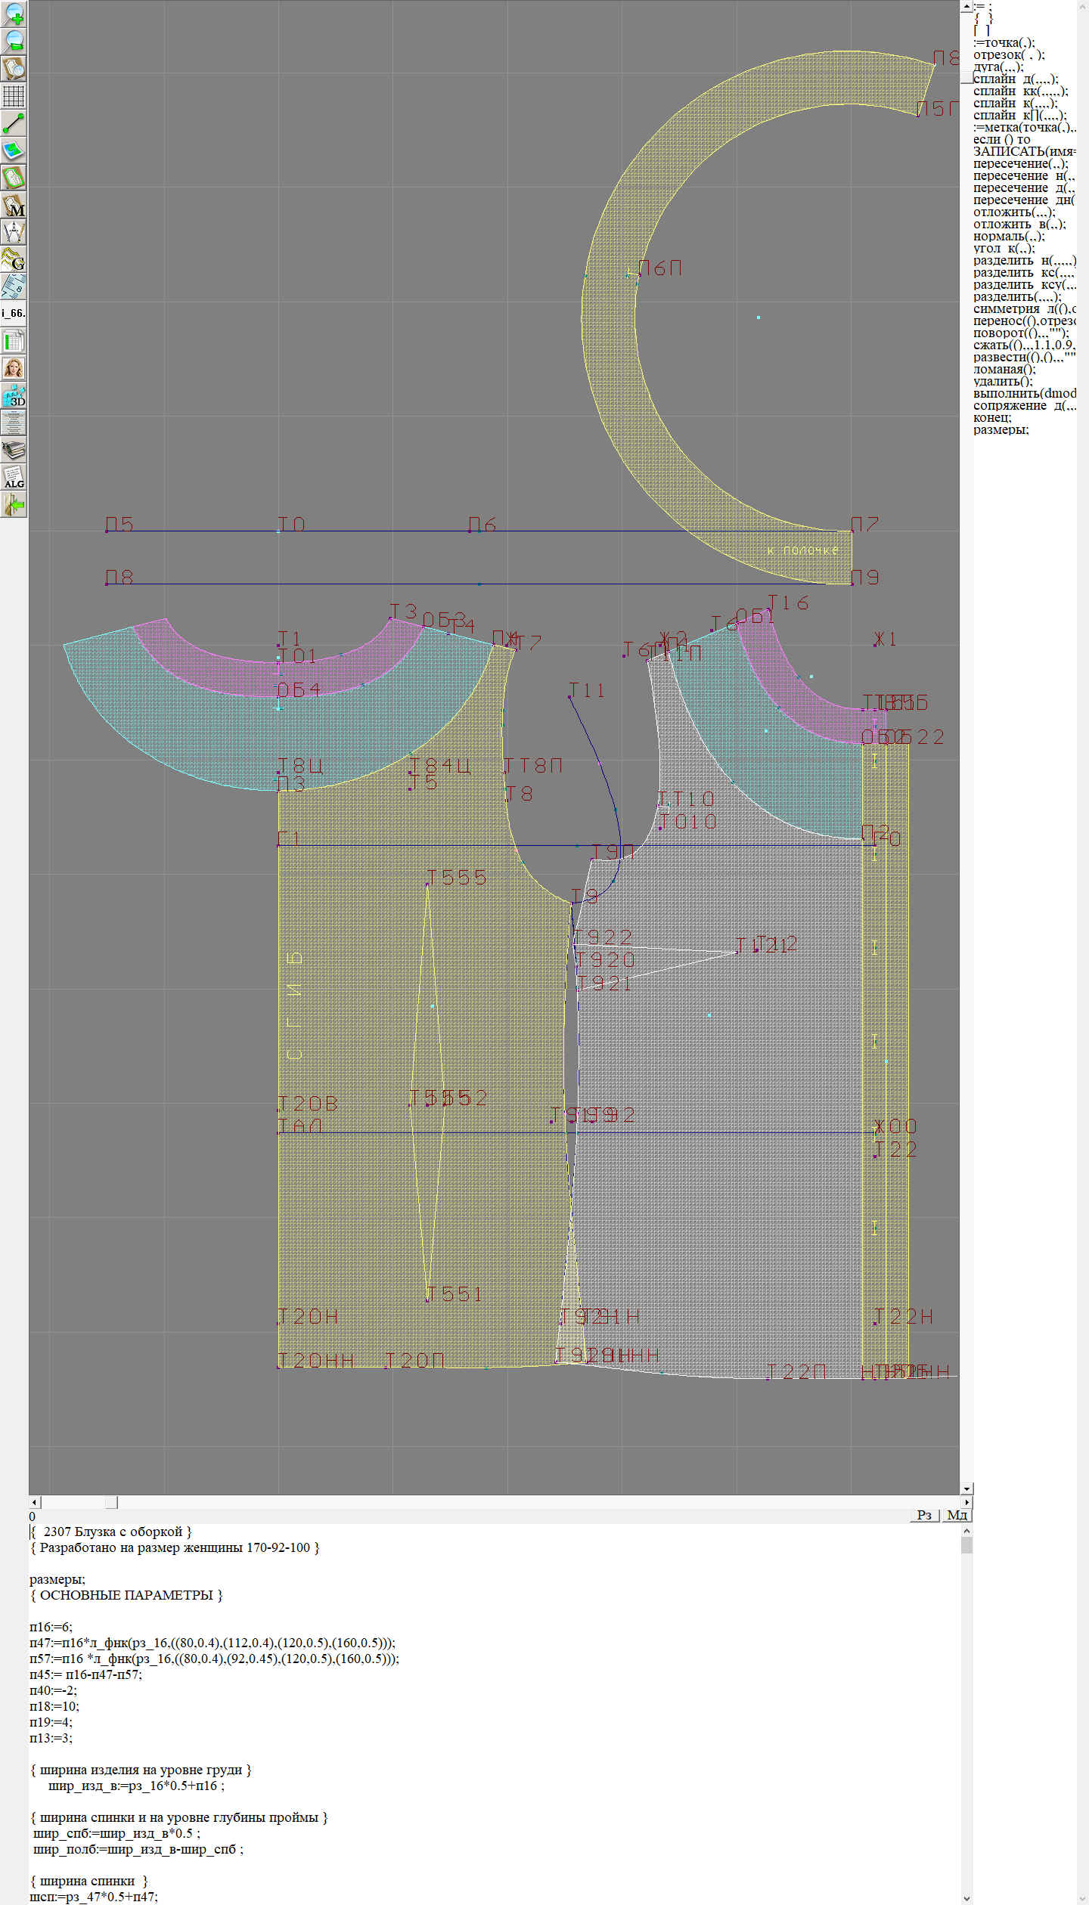Choose 'размеры;' in operator list
This screenshot has width=1089, height=1905.
click(1001, 429)
